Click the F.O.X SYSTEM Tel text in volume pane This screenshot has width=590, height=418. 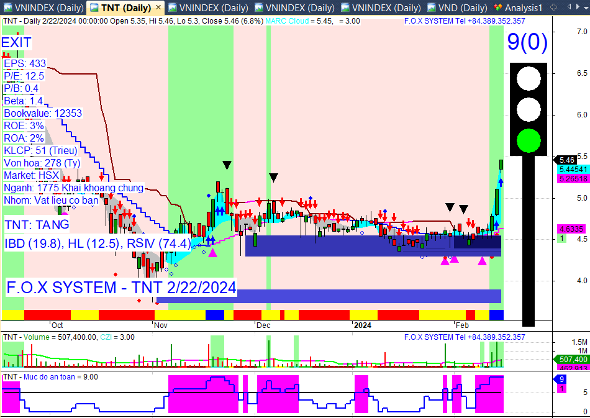tap(465, 337)
